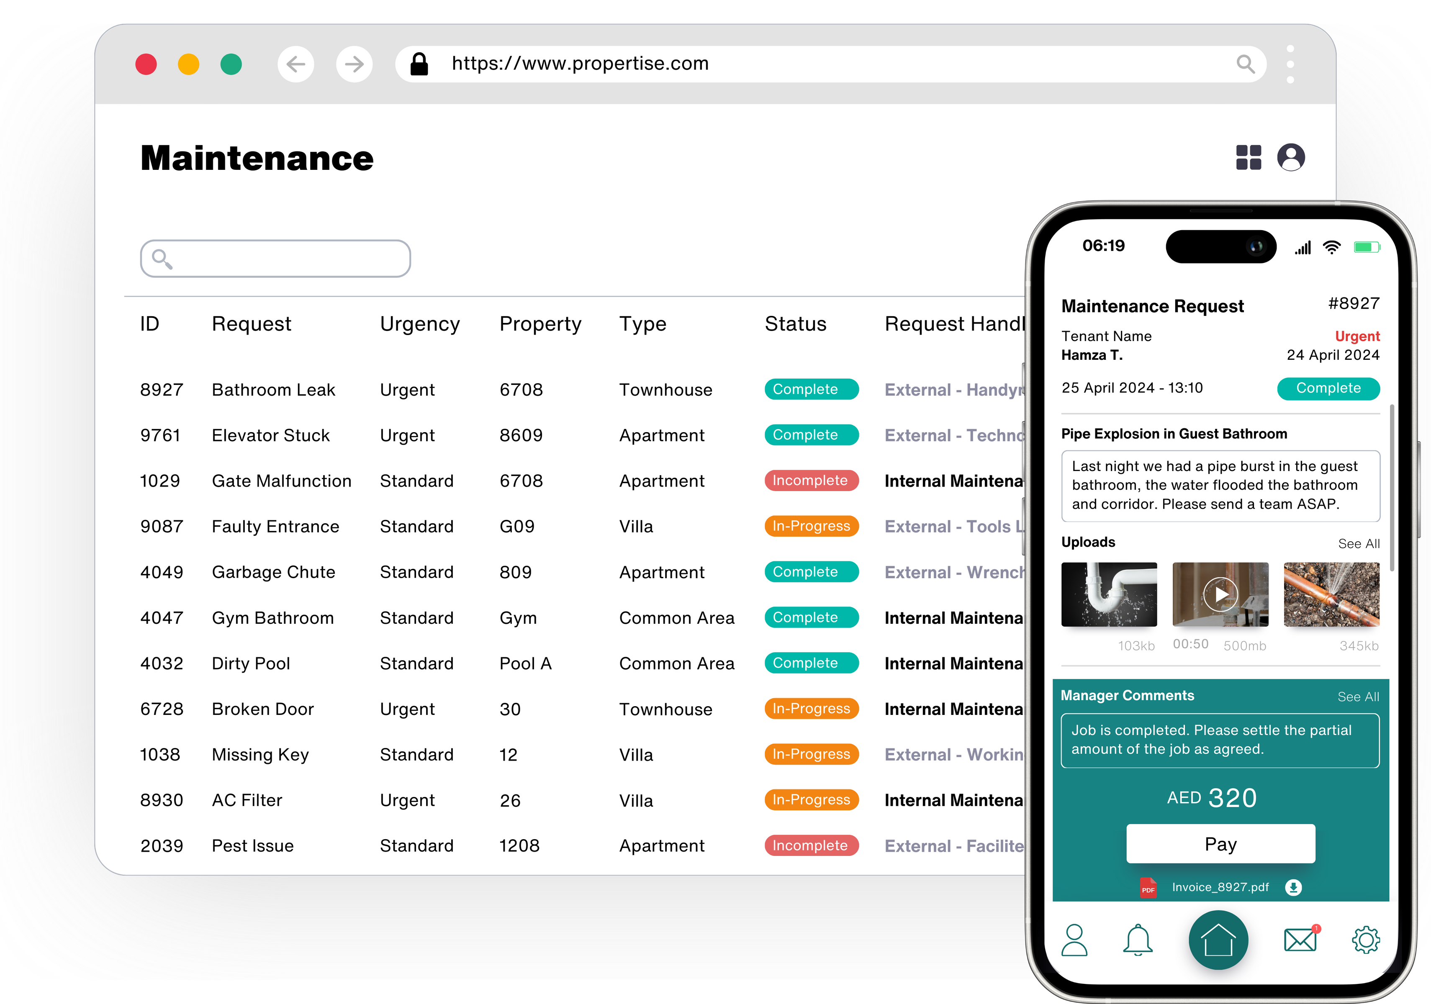1431x1004 pixels.
Task: Tap the phone settings gear icon
Action: point(1366,940)
